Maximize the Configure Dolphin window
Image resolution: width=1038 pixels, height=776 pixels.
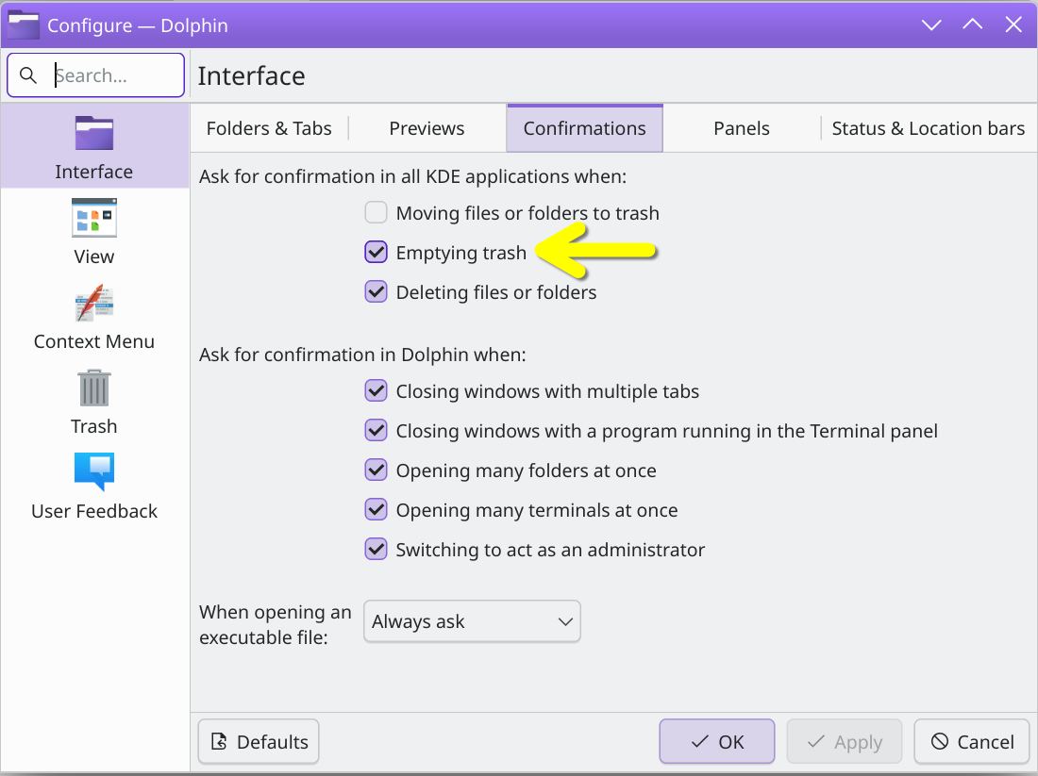(973, 25)
